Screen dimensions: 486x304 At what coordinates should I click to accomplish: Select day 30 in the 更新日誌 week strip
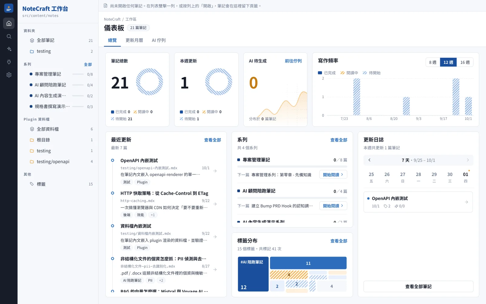pyautogui.click(x=450, y=177)
